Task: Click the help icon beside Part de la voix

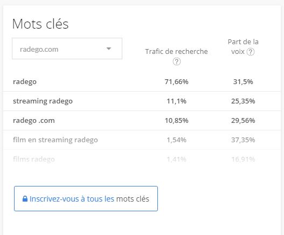Action: tap(251, 52)
